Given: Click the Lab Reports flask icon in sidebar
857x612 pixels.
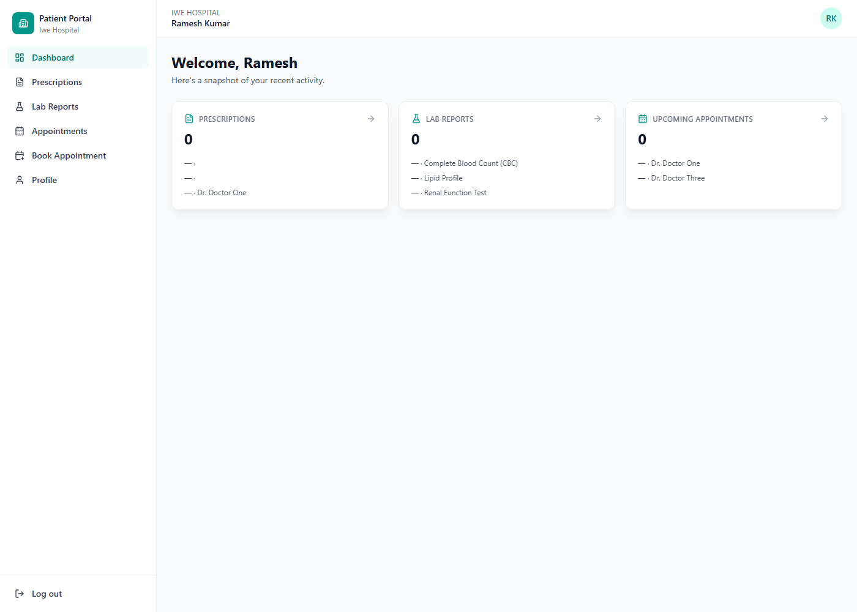Looking at the screenshot, I should [x=20, y=106].
